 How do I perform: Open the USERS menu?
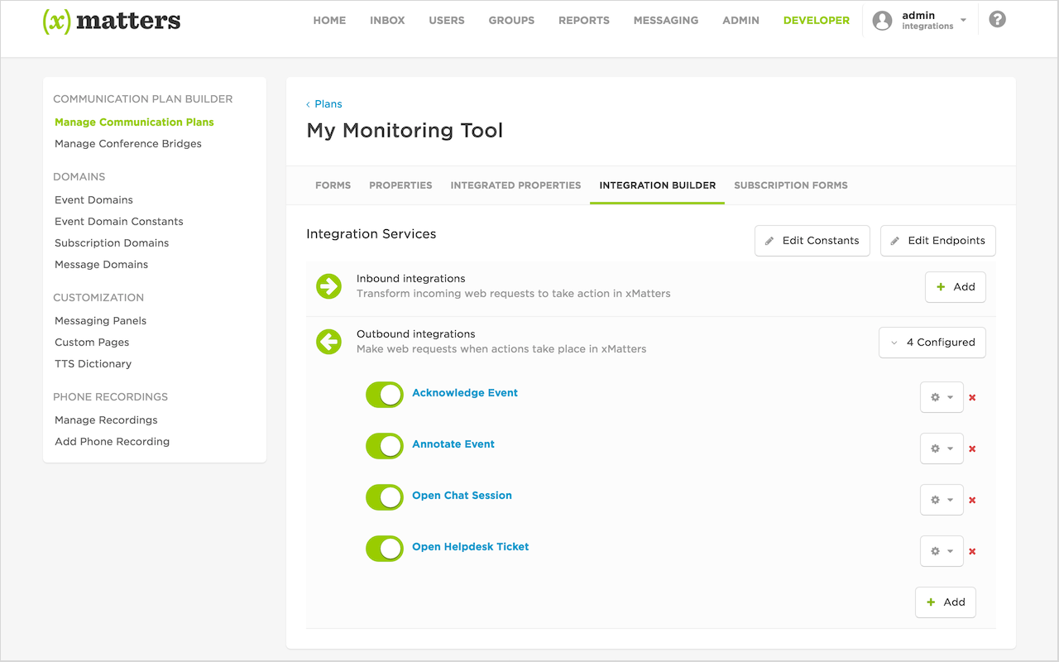click(447, 20)
